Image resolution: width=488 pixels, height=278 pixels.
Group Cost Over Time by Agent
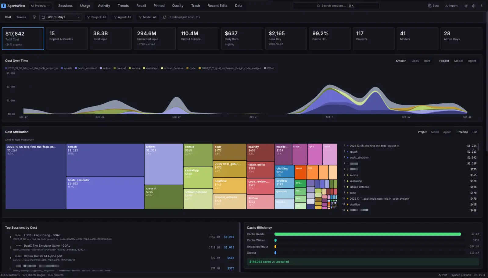tap(472, 61)
